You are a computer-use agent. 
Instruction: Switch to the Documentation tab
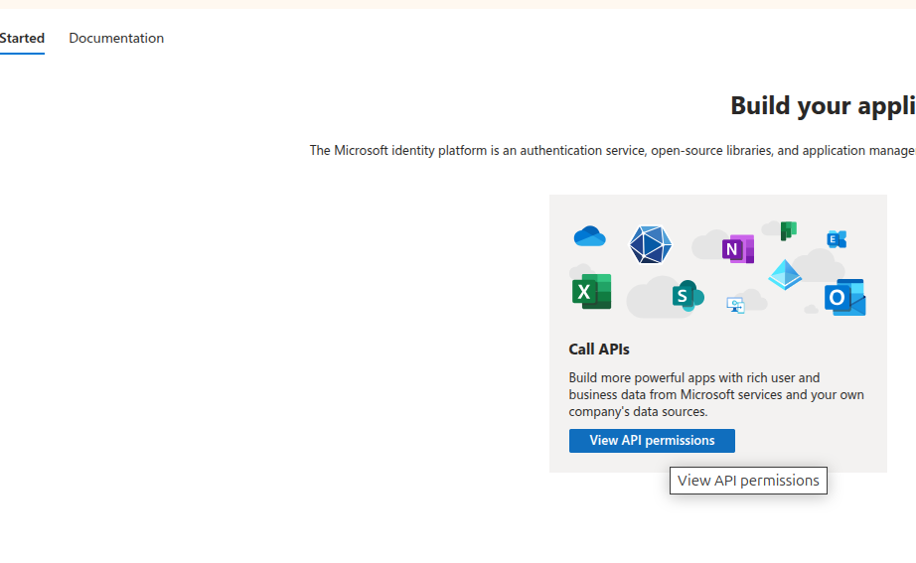tap(116, 38)
